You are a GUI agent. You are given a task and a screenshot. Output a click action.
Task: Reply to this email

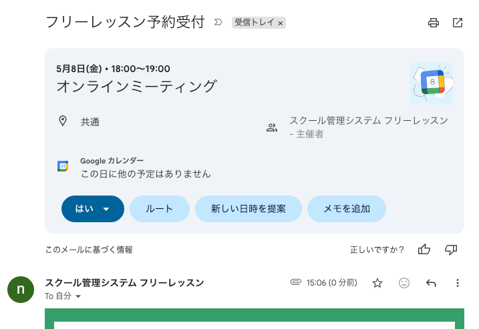coord(431,283)
